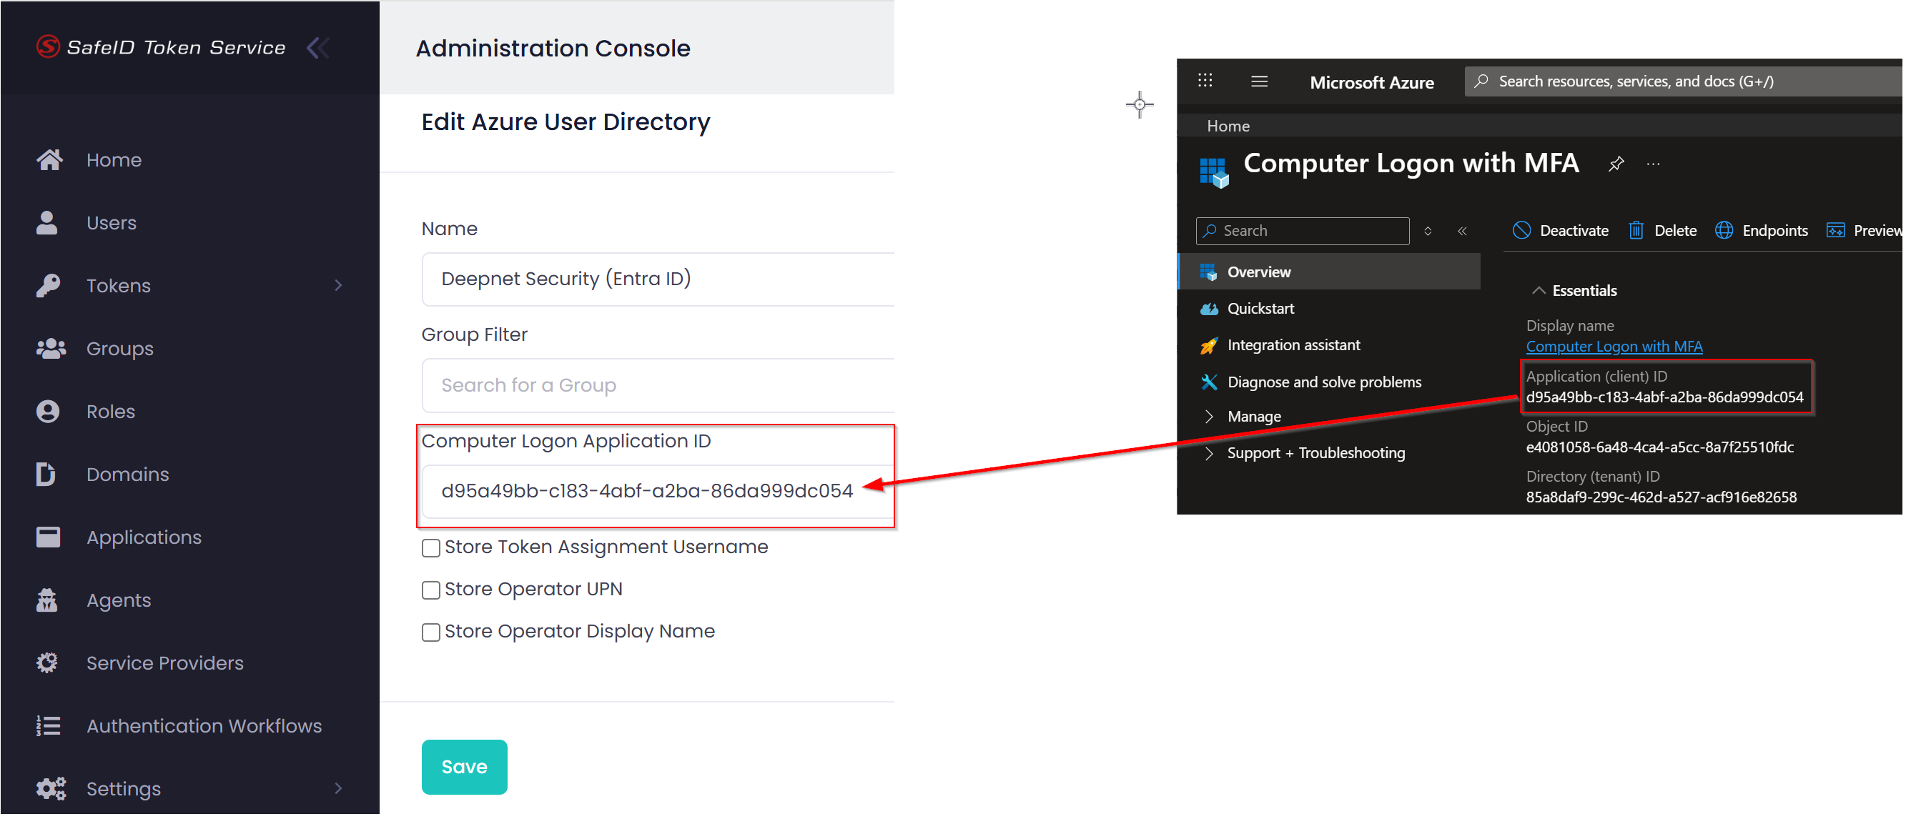Open more options ellipsis beside app title
1906x819 pixels.
1654,164
